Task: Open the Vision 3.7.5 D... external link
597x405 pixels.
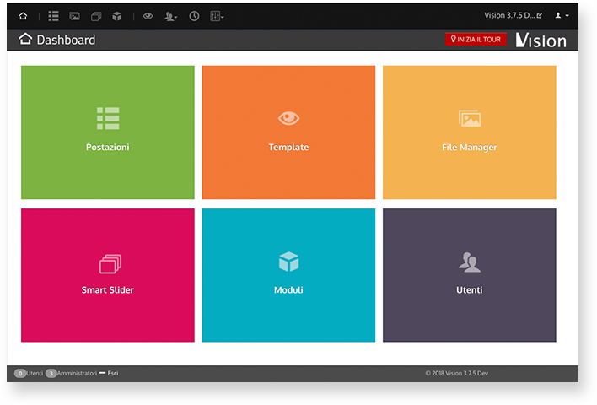Action: coord(513,16)
